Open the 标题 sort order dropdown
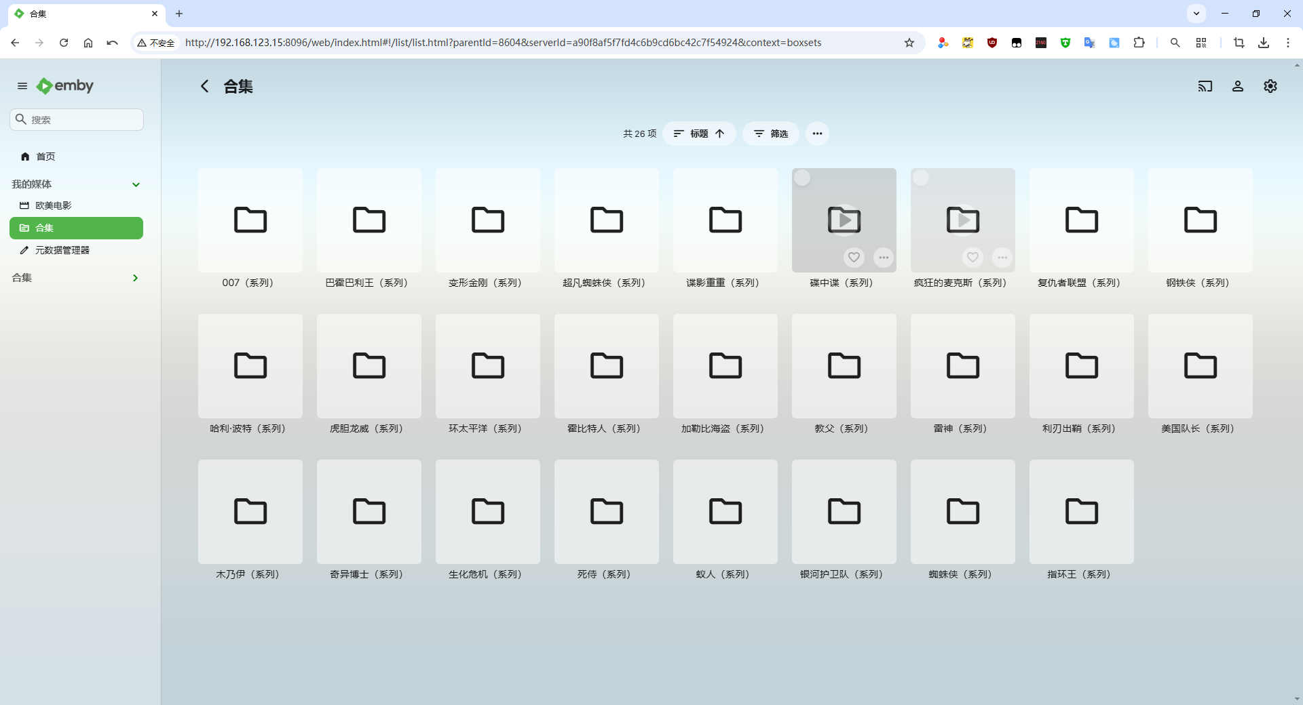 click(x=699, y=134)
